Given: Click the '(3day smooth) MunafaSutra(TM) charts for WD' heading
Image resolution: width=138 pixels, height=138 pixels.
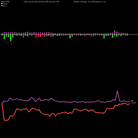Looking at the screenshot, I should pyautogui.click(x=41, y=2).
